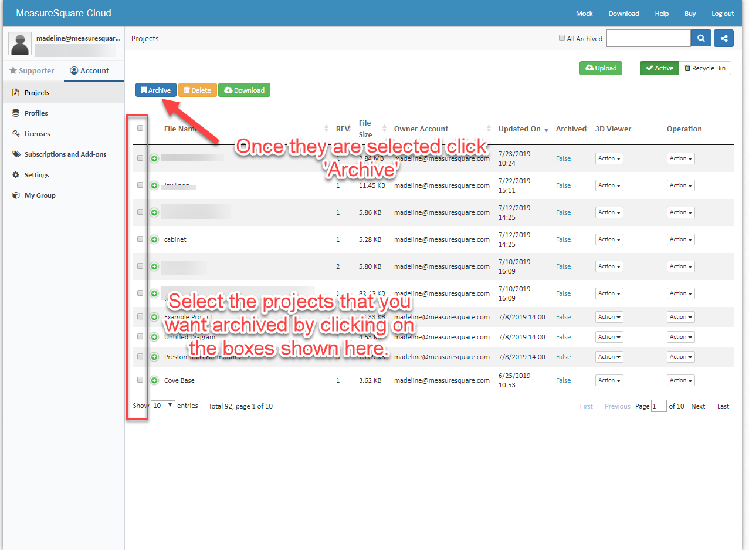The height and width of the screenshot is (550, 749).
Task: Click the Page number input field
Action: (659, 406)
